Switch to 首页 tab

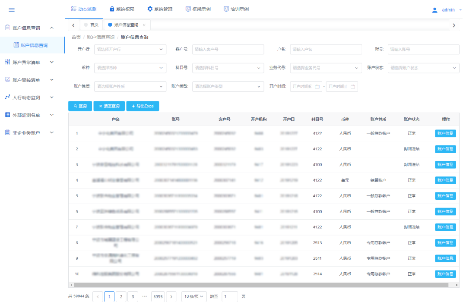tap(92, 25)
